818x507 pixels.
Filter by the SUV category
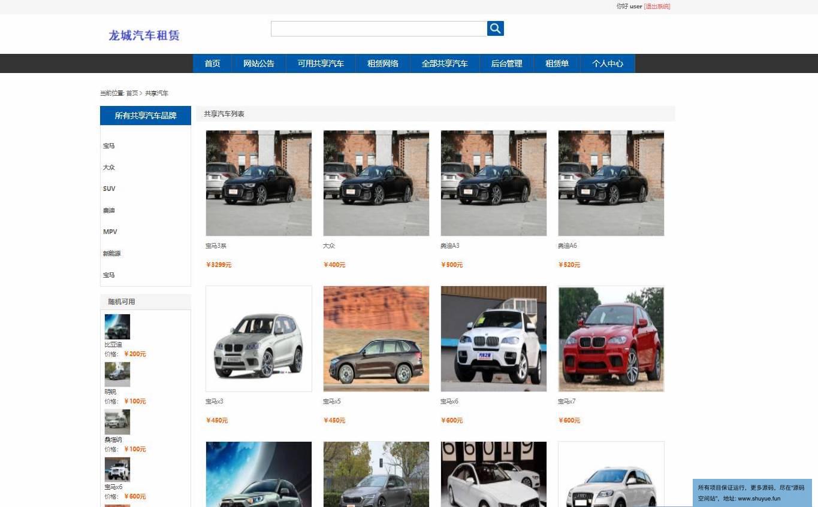coord(109,189)
